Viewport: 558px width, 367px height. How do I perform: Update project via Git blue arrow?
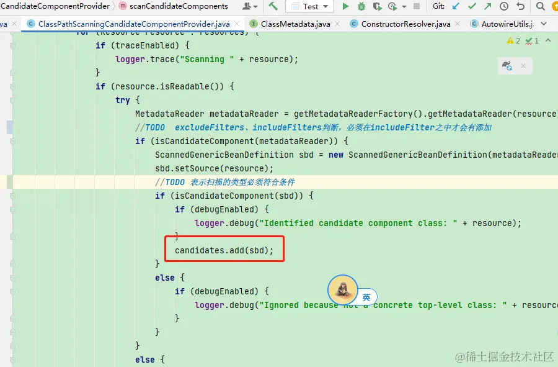[456, 6]
